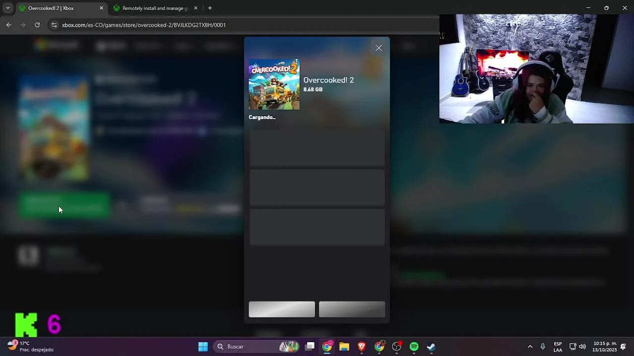Image resolution: width=634 pixels, height=356 pixels.
Task: Open a new browser tab
Action: coord(210,8)
